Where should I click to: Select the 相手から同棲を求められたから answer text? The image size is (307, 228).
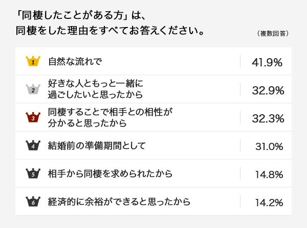click(x=110, y=173)
